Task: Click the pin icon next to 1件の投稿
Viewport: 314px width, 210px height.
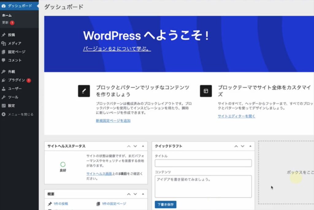Action: pos(50,204)
